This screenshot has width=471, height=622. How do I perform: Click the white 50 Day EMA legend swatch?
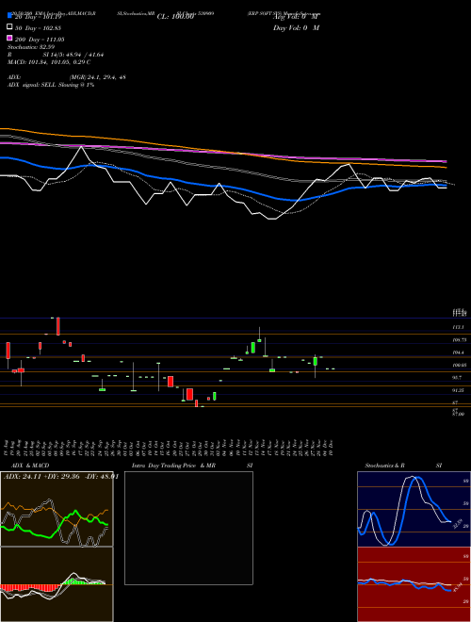pos(9,27)
